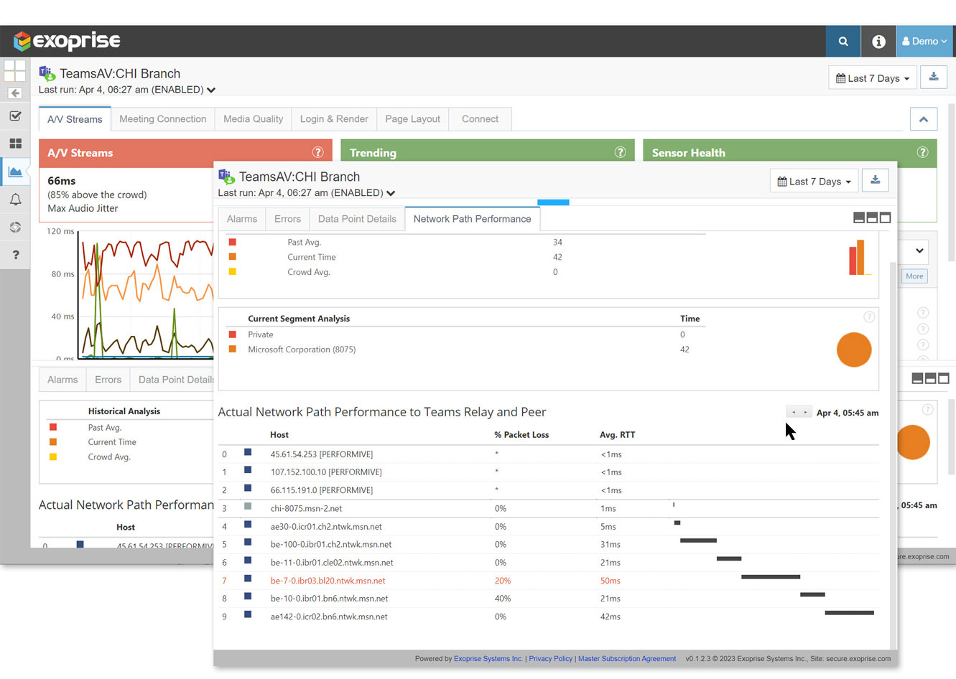This screenshot has height=679, width=956.
Task: Click yellow Crowd Avg. swatch in front window
Action: (232, 272)
